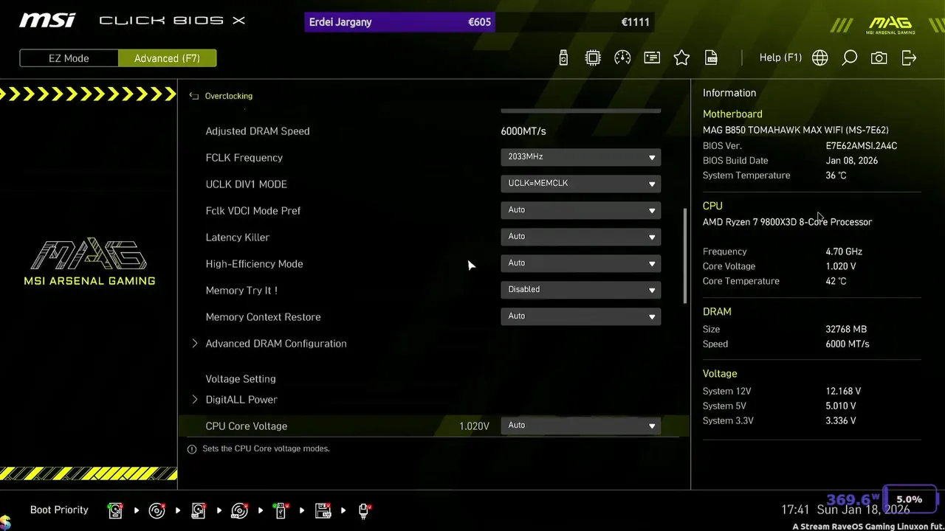Viewport: 945px width, 531px height.
Task: Click the BIOS version E7E62AMSI.2A4C
Action: coord(861,146)
